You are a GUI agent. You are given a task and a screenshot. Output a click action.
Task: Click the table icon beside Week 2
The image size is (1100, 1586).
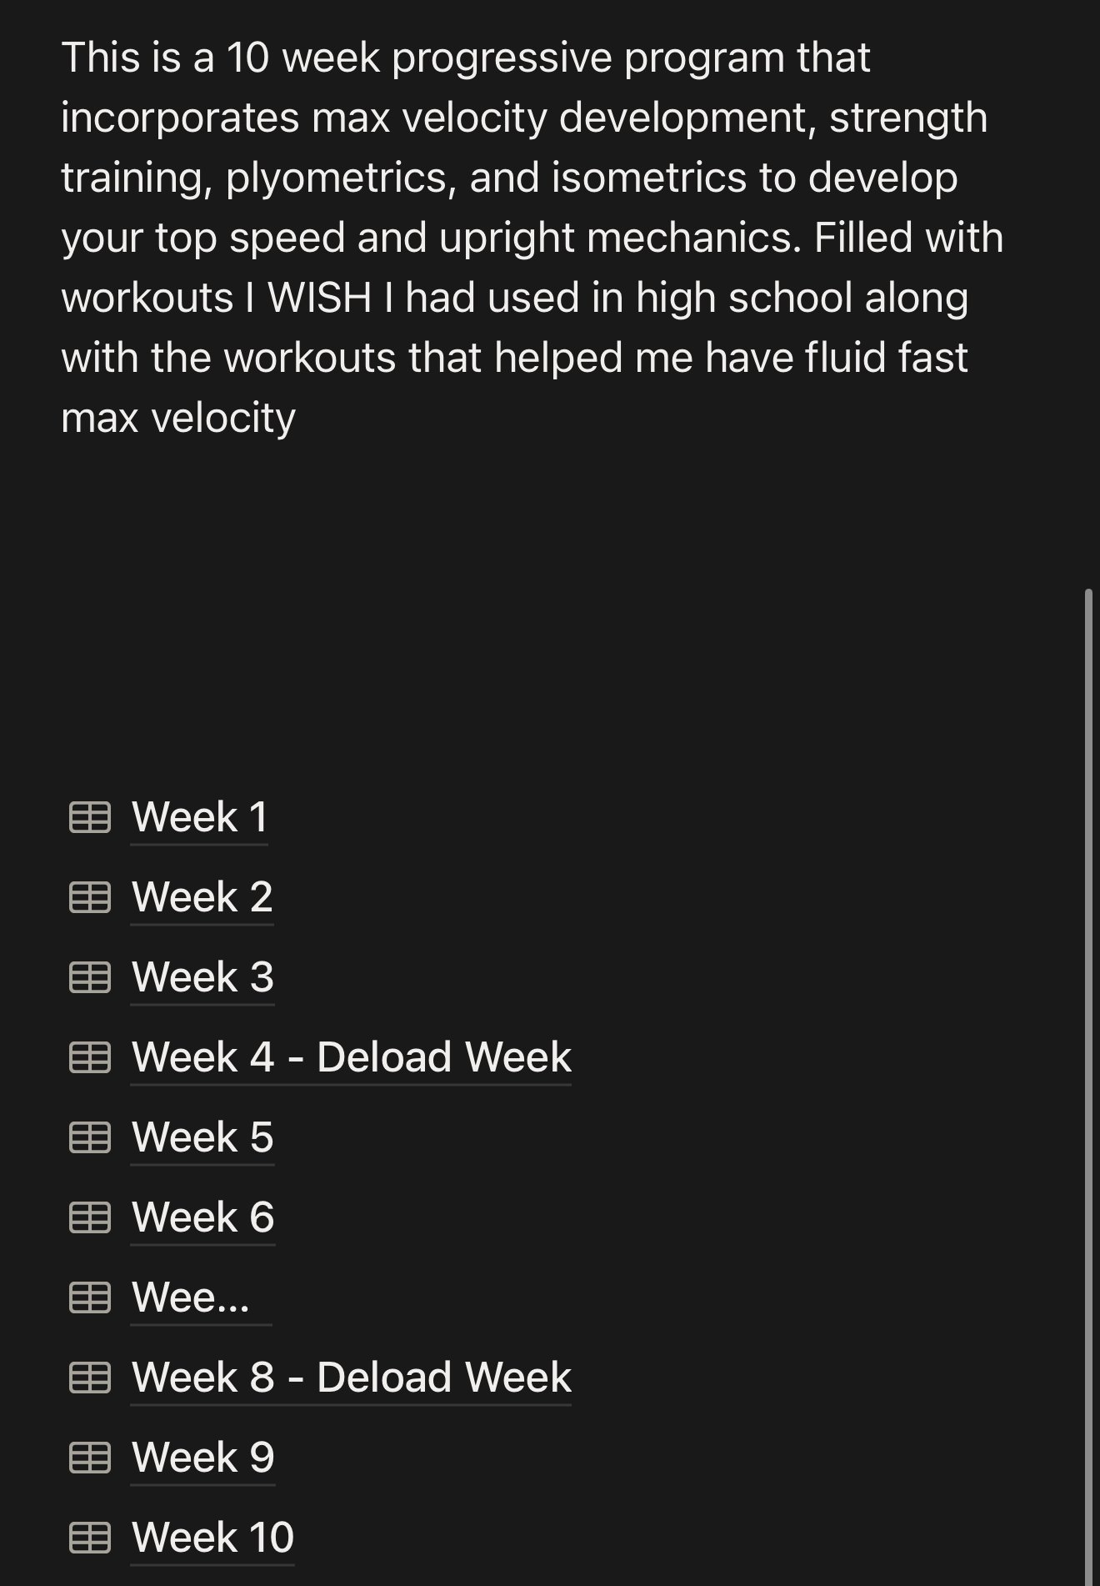point(89,897)
